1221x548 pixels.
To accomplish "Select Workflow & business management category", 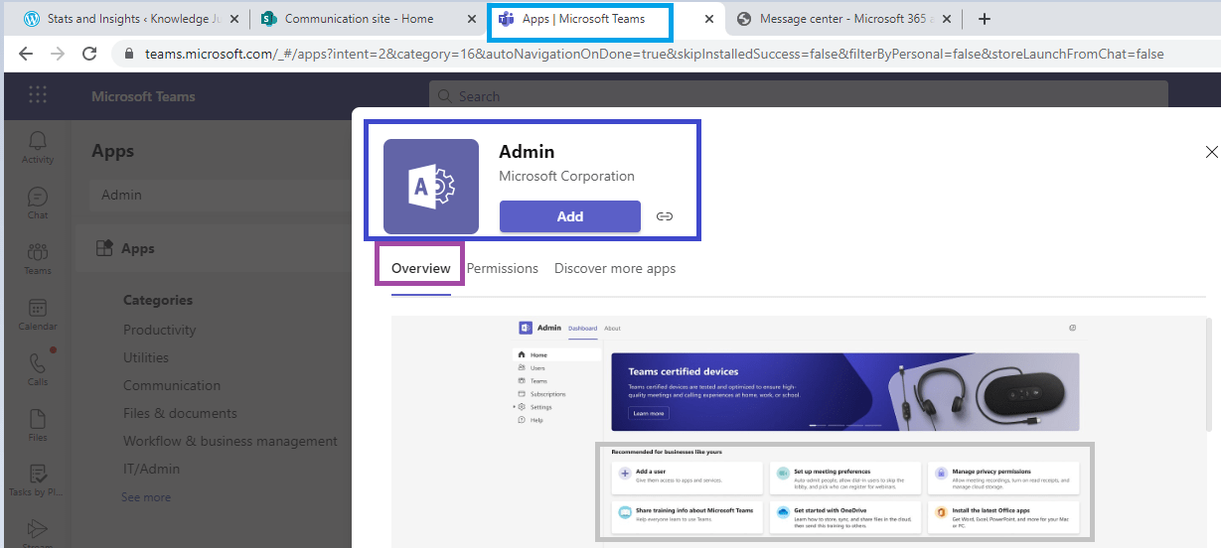I will pos(230,441).
